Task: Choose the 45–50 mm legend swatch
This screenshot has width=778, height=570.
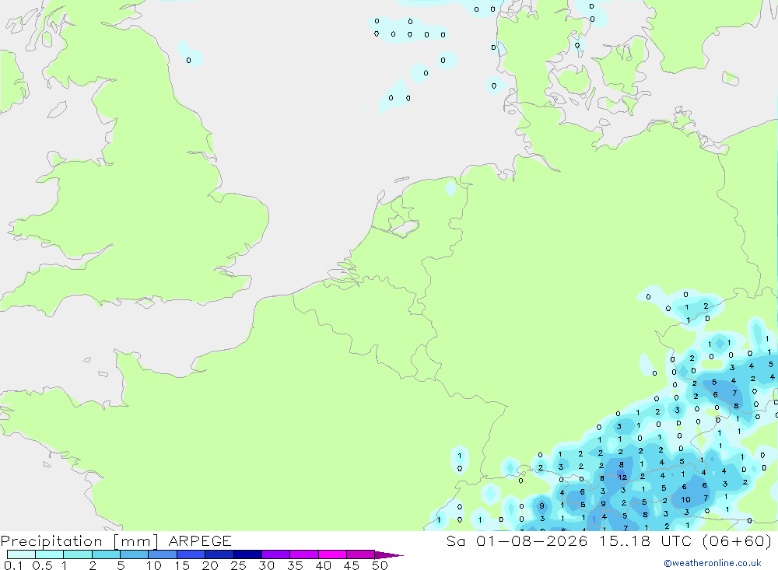Action: point(361,554)
